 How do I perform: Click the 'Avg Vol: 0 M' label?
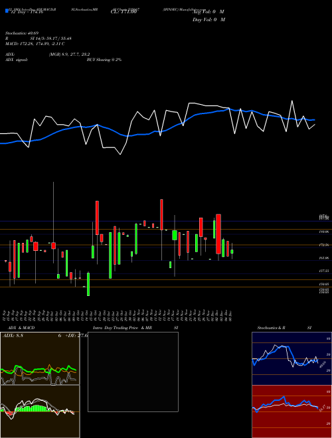pyautogui.click(x=208, y=12)
